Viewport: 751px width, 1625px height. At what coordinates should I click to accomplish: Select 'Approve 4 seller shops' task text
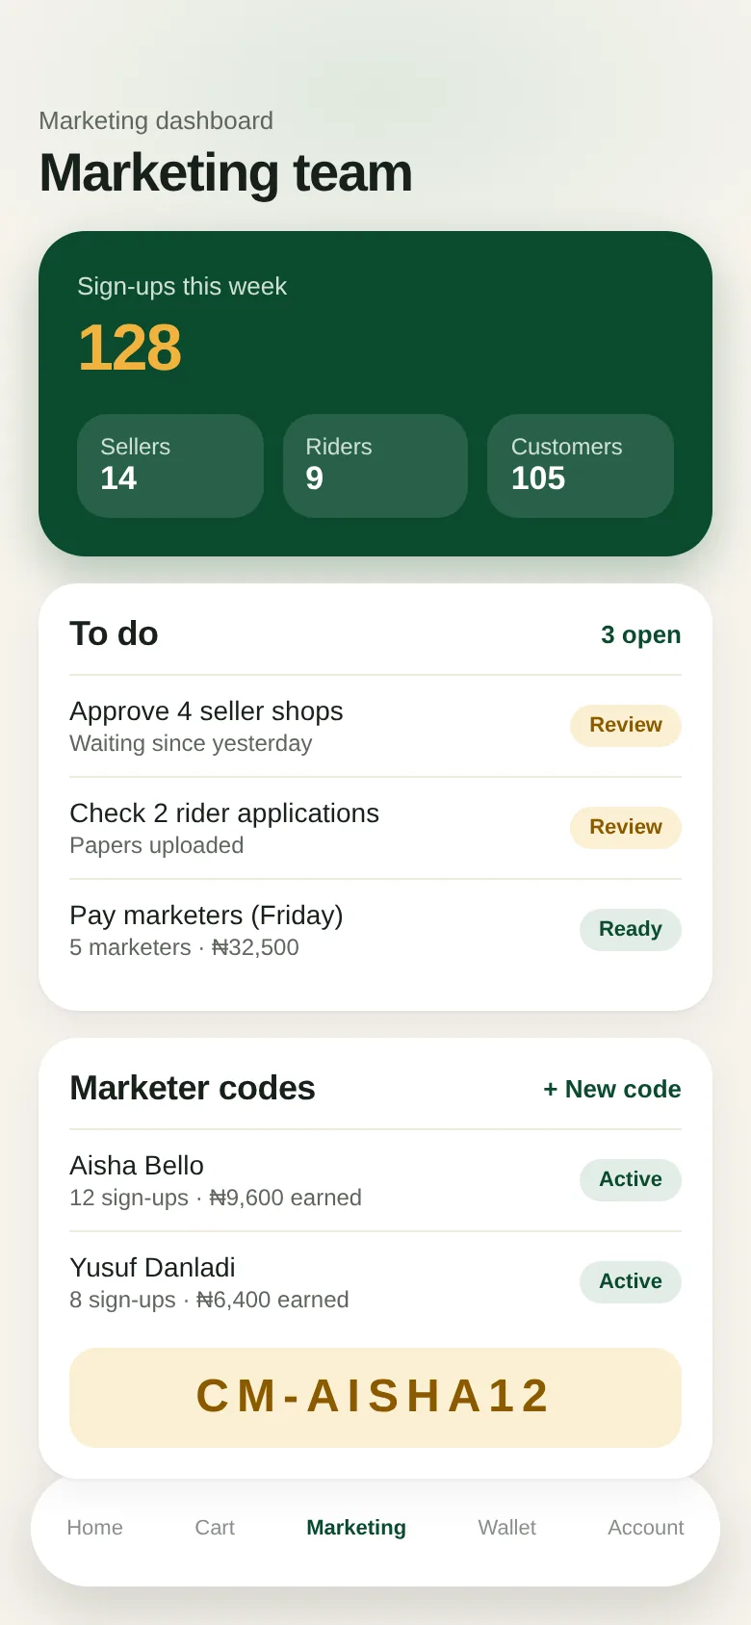[206, 710]
